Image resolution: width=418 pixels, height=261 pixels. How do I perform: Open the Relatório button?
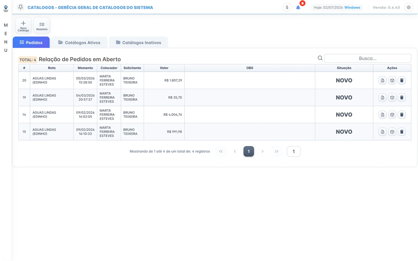coord(42,26)
